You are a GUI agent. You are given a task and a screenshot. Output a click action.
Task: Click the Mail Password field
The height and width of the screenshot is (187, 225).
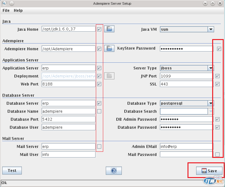coord(187,154)
